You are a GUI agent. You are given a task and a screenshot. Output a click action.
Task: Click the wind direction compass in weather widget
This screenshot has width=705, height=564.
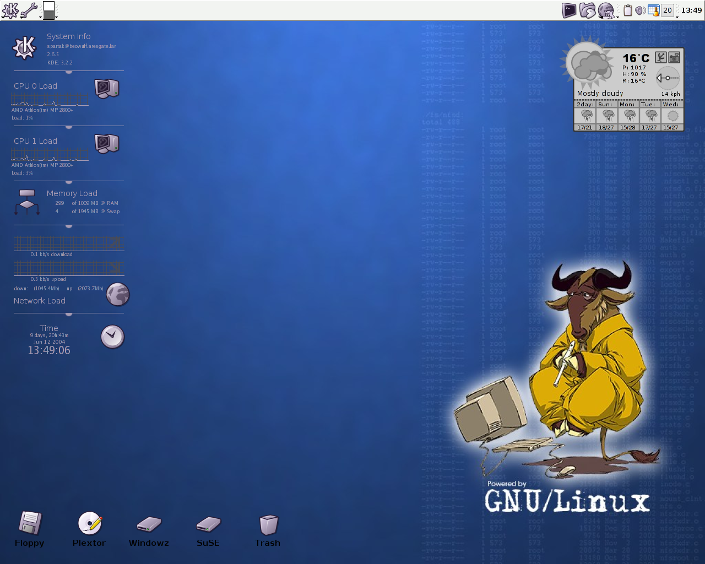pyautogui.click(x=668, y=78)
